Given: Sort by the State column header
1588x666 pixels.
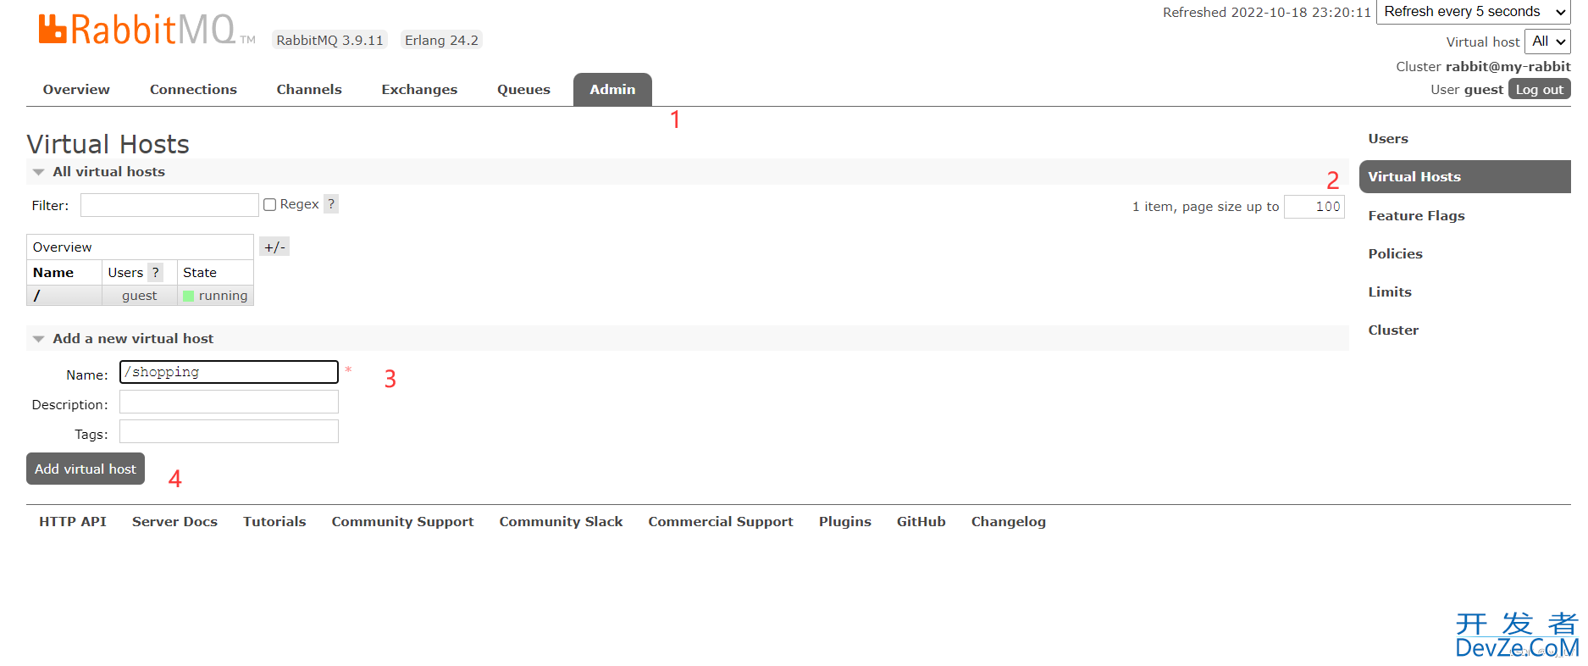Looking at the screenshot, I should [x=200, y=273].
